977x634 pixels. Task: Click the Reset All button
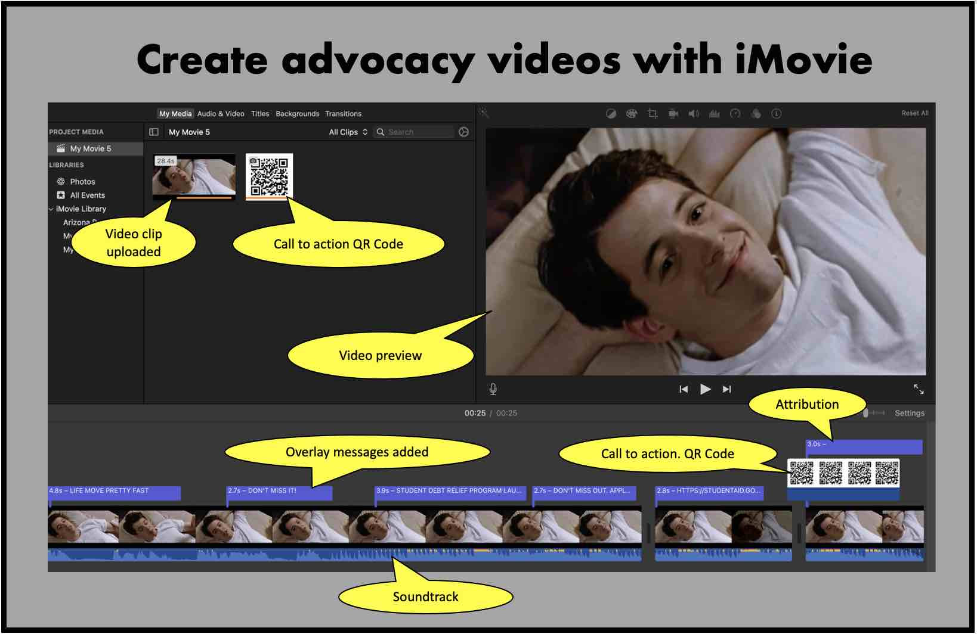click(x=914, y=113)
